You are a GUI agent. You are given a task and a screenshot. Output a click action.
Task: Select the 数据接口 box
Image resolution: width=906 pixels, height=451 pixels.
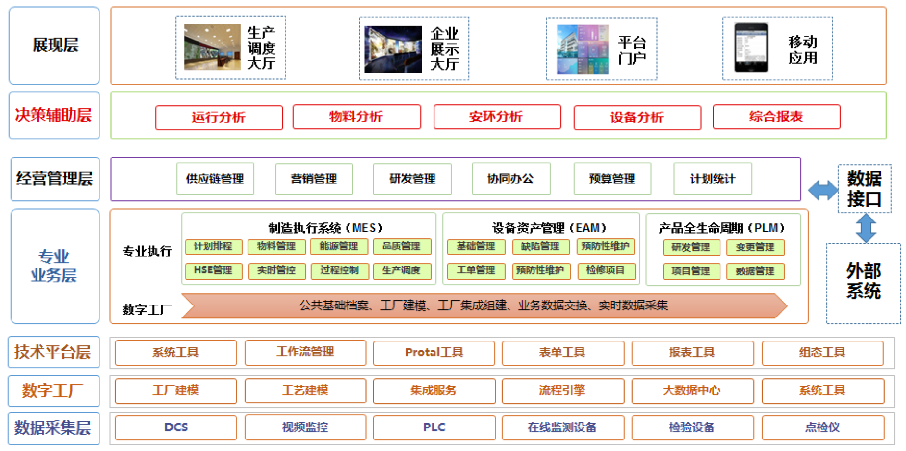pos(864,189)
